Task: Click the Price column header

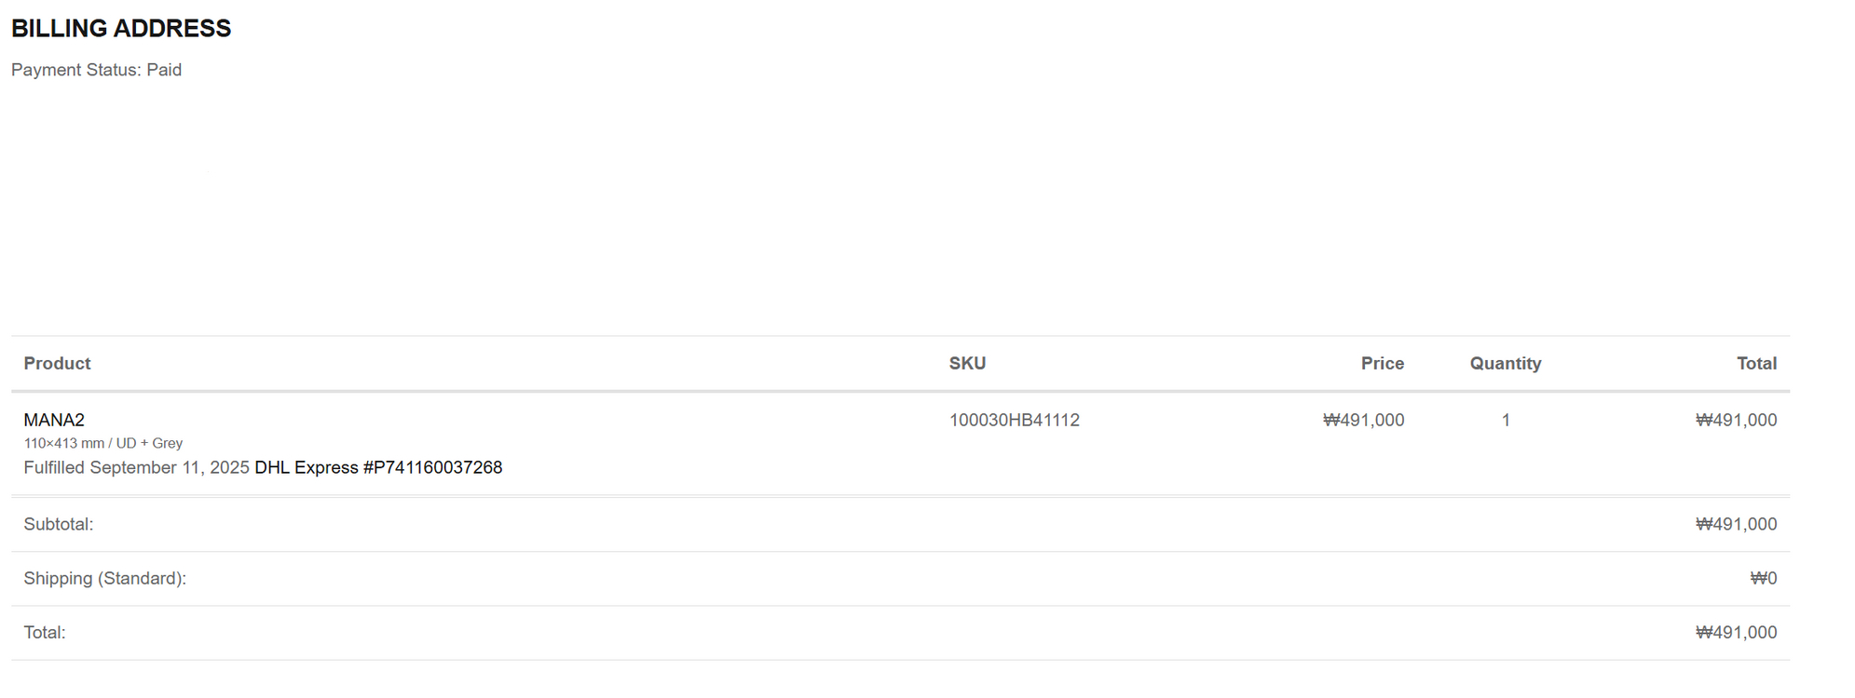Action: pyautogui.click(x=1382, y=363)
